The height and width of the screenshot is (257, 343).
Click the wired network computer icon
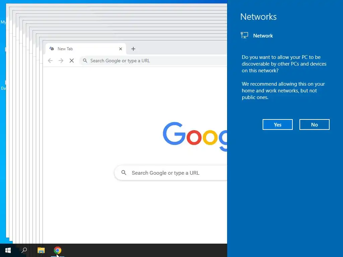point(244,35)
